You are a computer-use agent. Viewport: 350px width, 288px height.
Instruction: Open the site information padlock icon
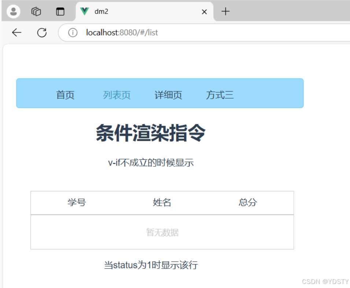73,33
